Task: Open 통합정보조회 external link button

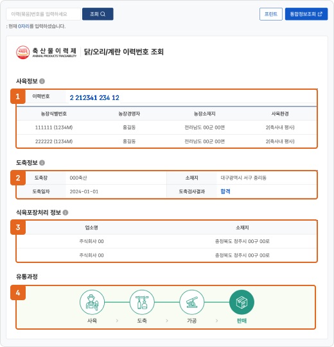Action: click(306, 14)
